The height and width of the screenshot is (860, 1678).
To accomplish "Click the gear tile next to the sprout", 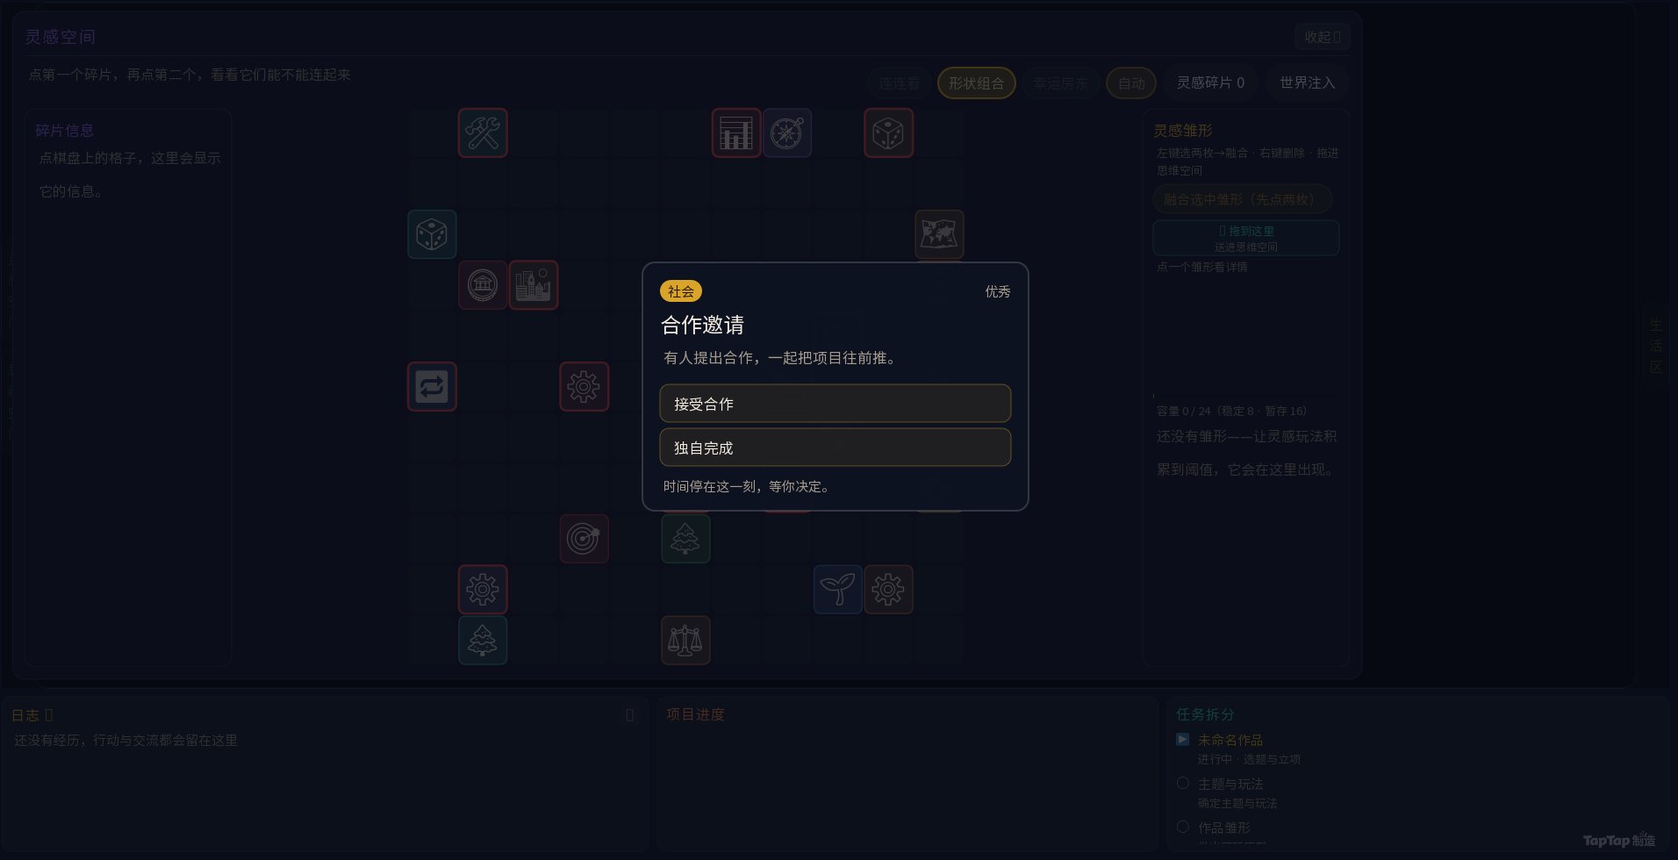I will coord(889,590).
